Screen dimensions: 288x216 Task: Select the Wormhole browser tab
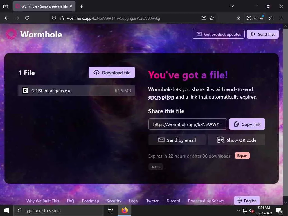point(44,6)
